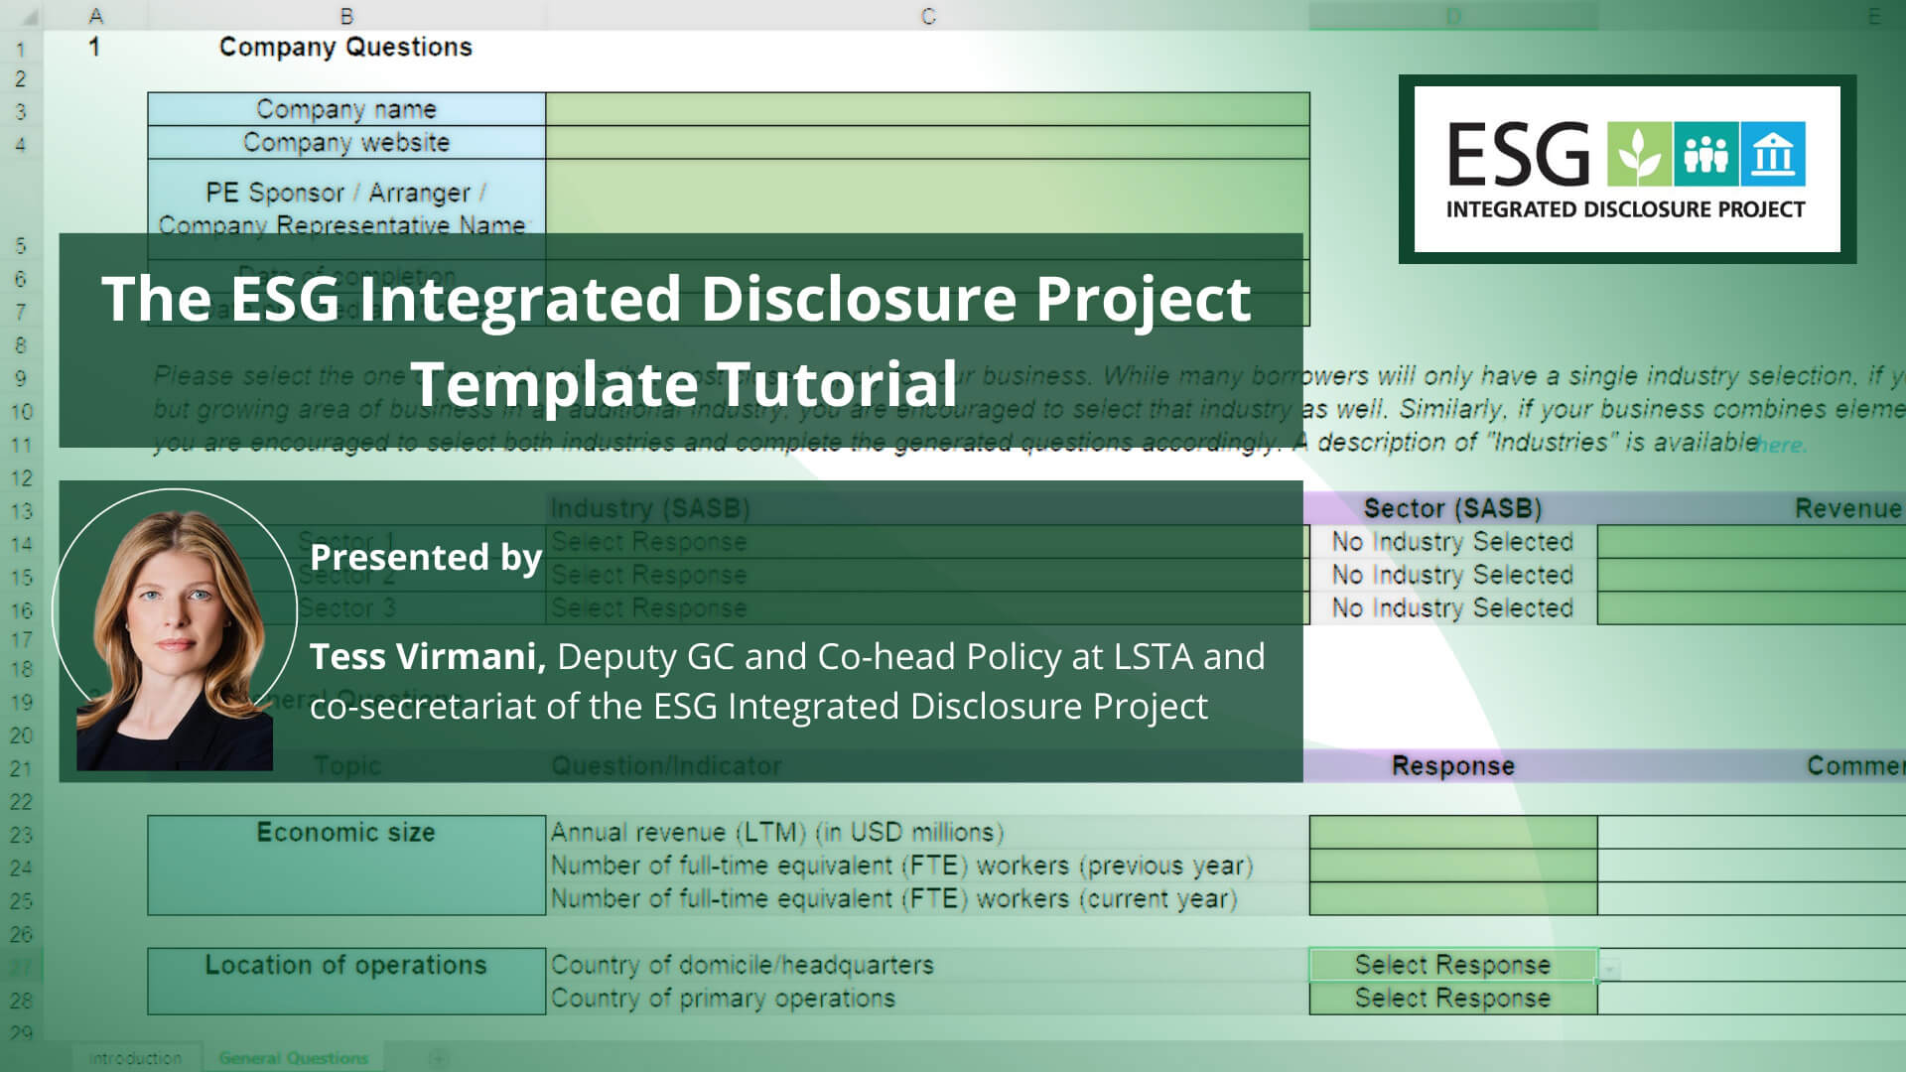This screenshot has width=1906, height=1072.
Task: Click the 'Company Questions' heading cell
Action: pyautogui.click(x=345, y=47)
